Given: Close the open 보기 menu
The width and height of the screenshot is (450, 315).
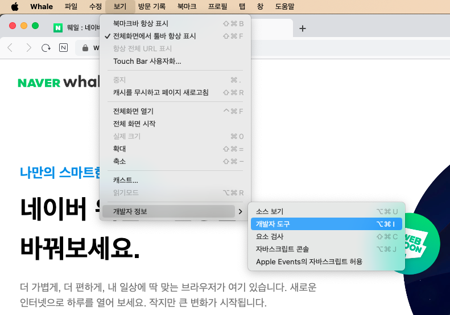Looking at the screenshot, I should click(x=120, y=6).
